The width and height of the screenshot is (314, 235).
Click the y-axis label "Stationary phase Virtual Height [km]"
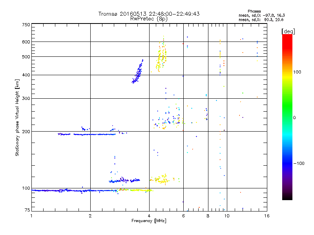click(17, 117)
